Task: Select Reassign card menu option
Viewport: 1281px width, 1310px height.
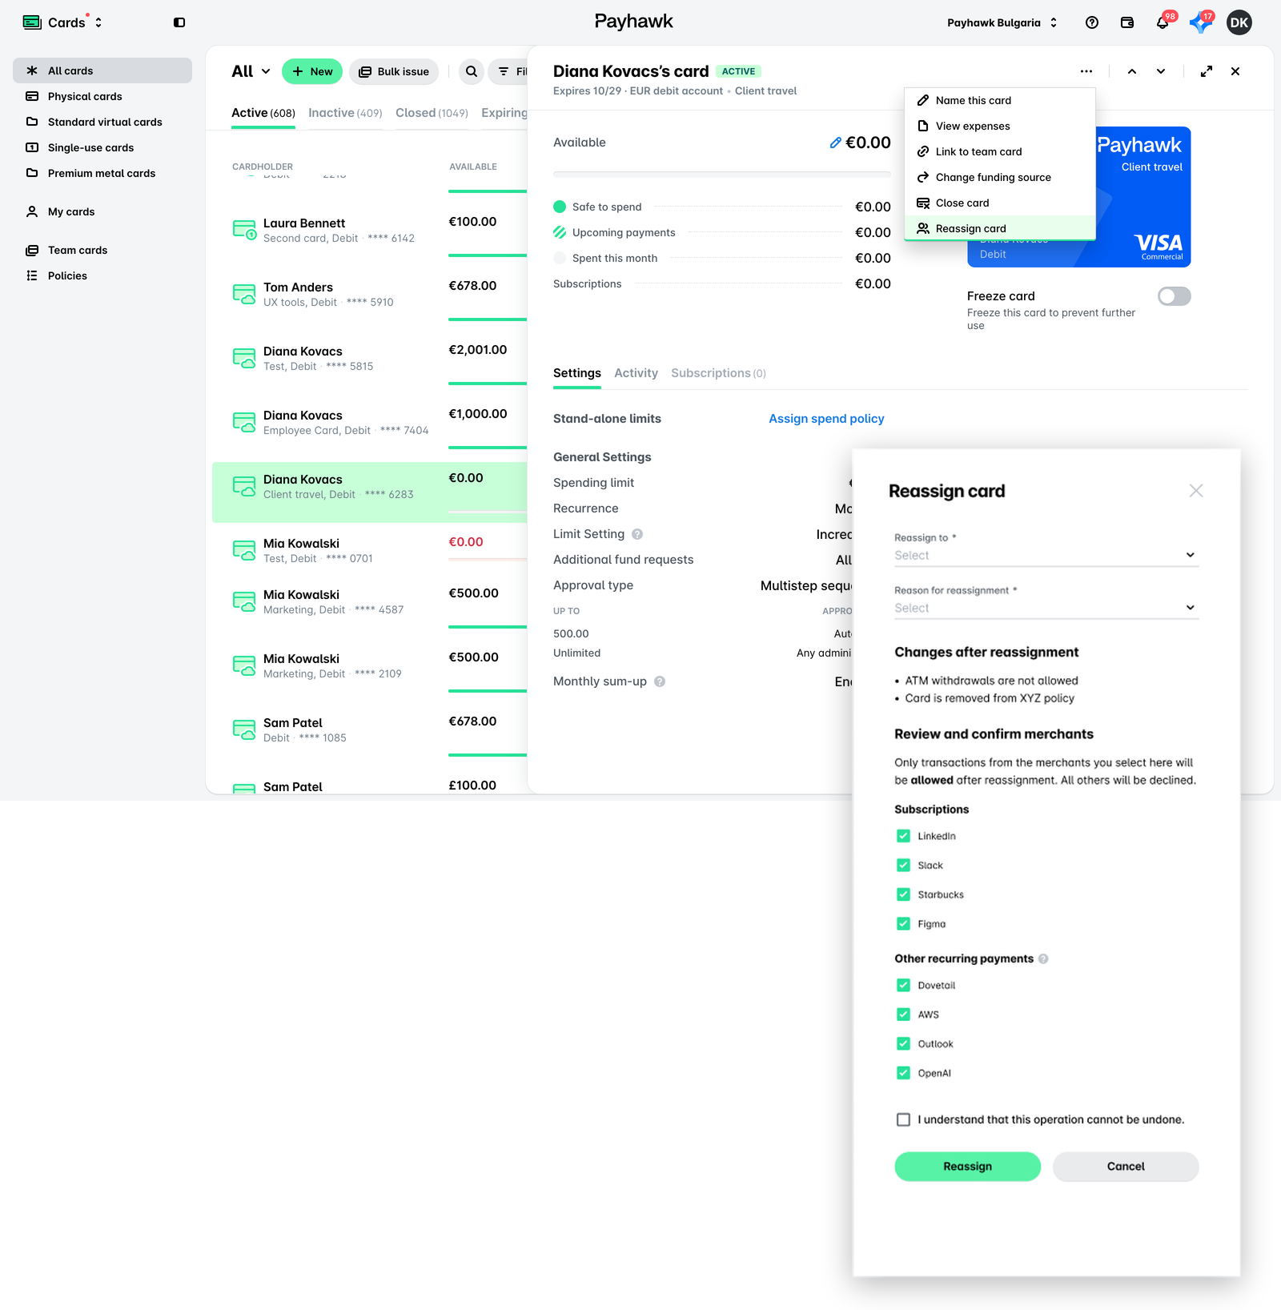Action: 1000,228
